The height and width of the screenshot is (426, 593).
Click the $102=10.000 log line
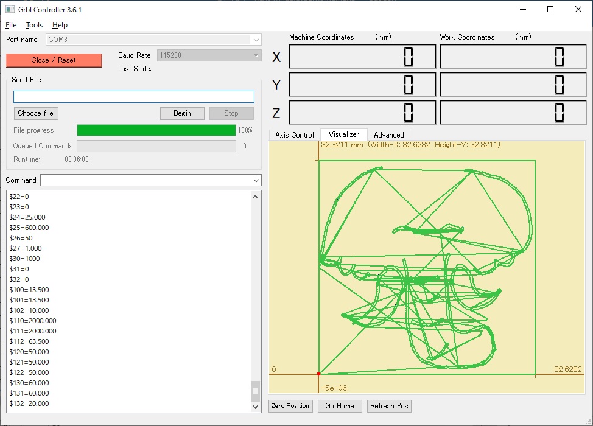[x=29, y=310]
